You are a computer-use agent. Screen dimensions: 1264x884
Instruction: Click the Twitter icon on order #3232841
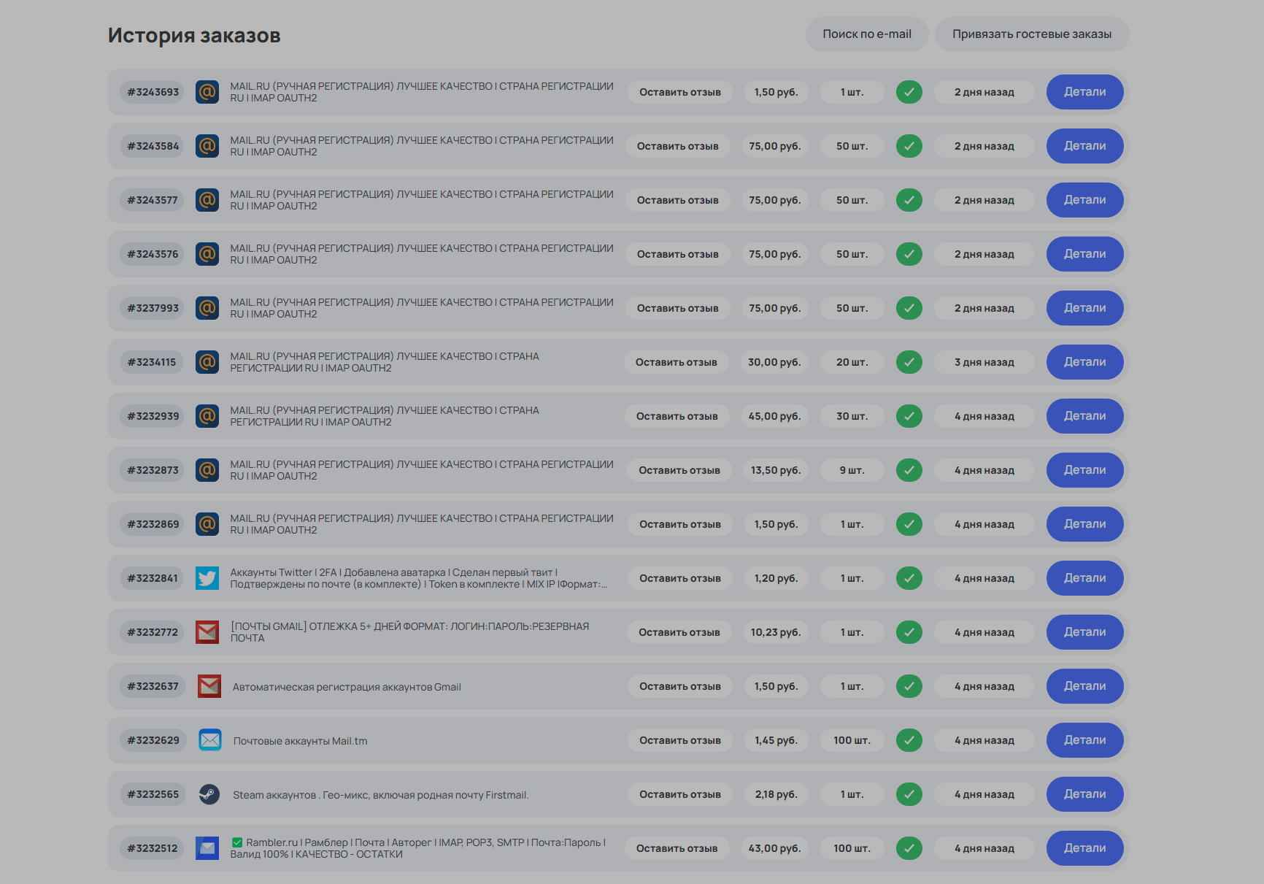pos(207,578)
